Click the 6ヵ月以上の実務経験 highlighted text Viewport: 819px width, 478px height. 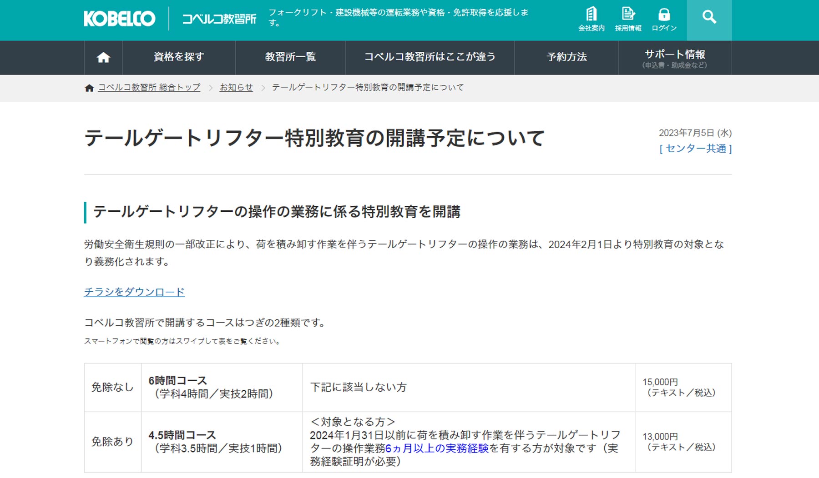tap(437, 448)
